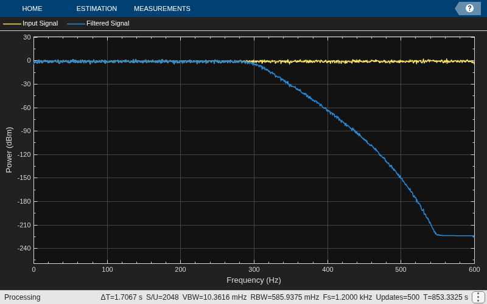
Task: Click the S/U=2048 status readout
Action: [x=163, y=297]
